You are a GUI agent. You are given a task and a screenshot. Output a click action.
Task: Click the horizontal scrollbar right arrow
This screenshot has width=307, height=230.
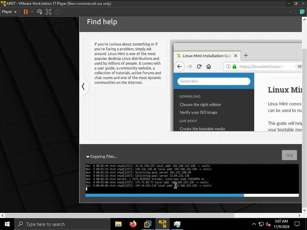coord(300,216)
